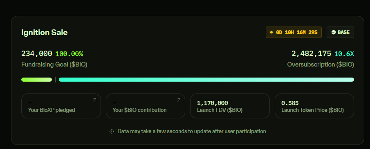Viewport: 370px width, 149px height.
Task: Click the countdown timer badge
Action: tap(294, 32)
